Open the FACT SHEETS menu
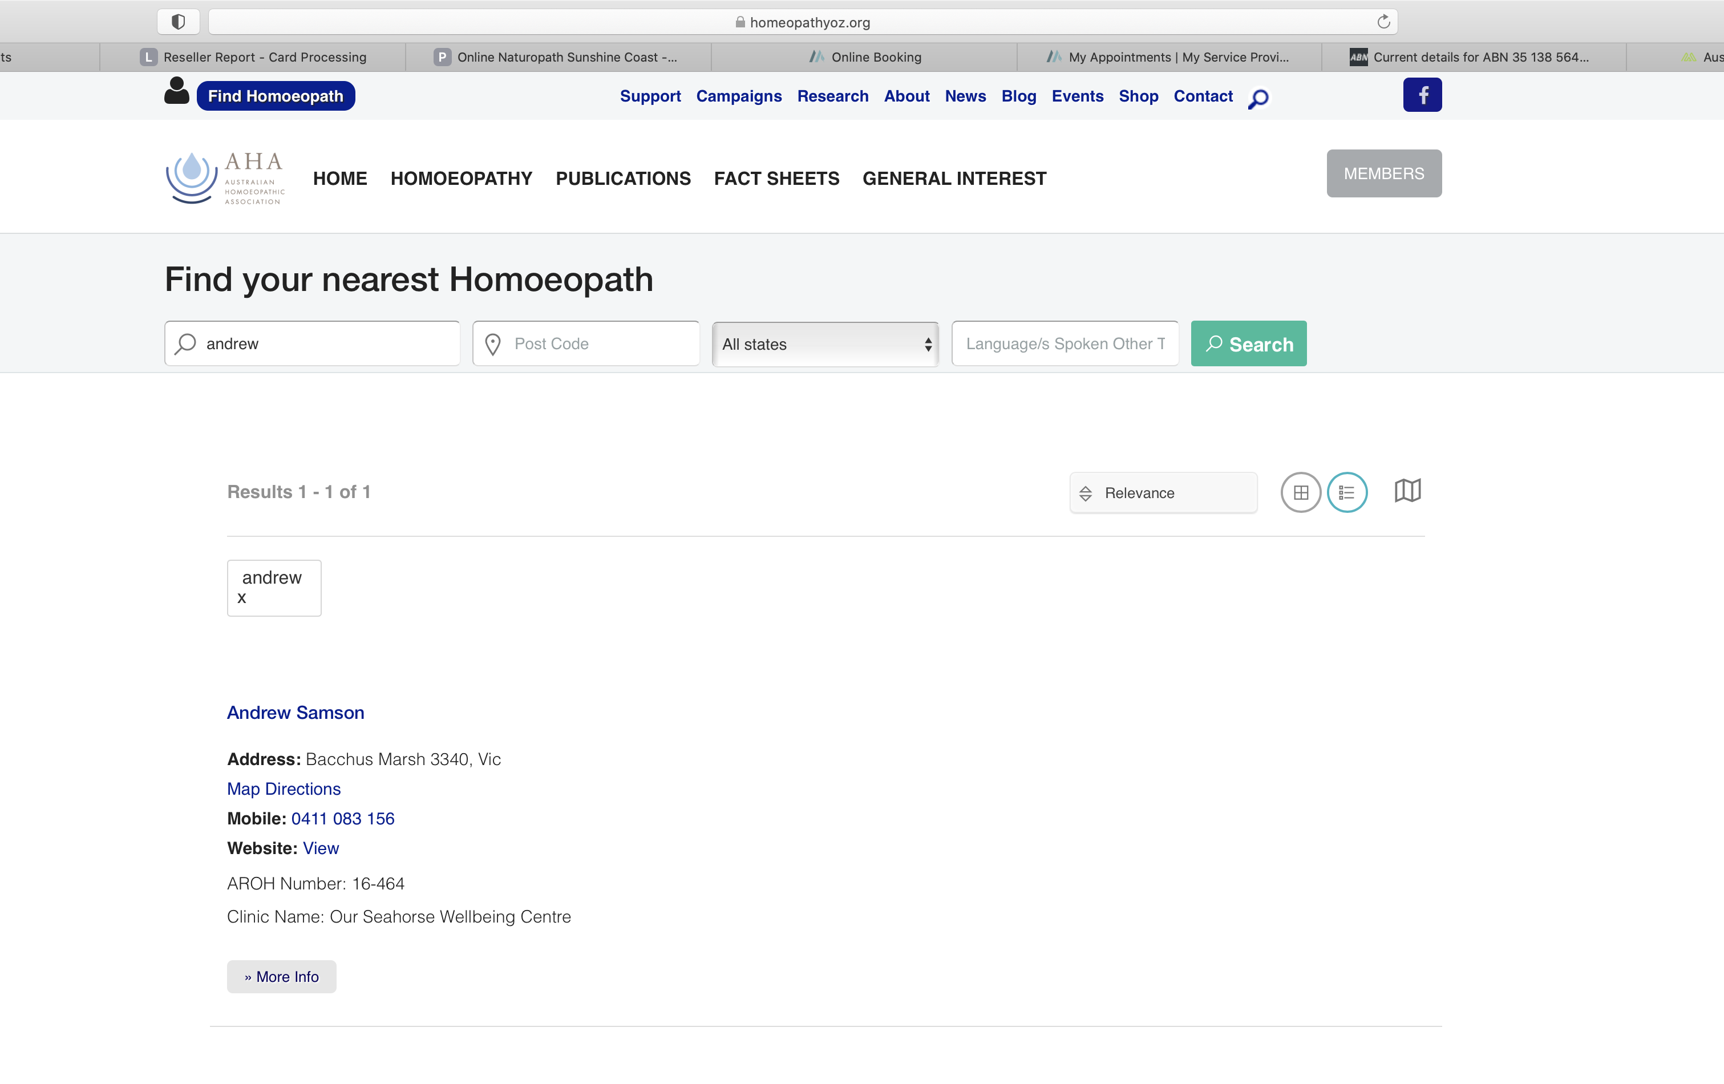Screen dimensions: 1724x1084 pyautogui.click(x=776, y=178)
